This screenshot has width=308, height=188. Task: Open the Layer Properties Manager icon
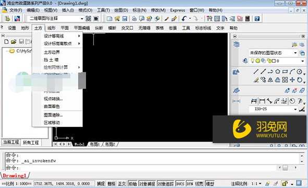tap(302, 45)
